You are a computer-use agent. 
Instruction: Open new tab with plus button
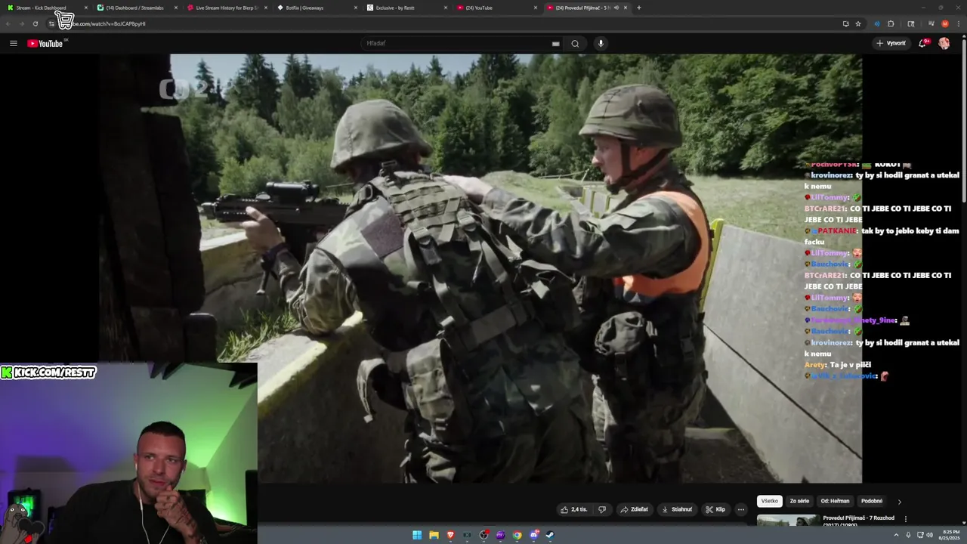coord(639,8)
